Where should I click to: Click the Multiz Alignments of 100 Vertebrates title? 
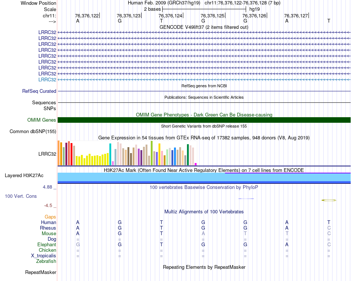point(204,211)
